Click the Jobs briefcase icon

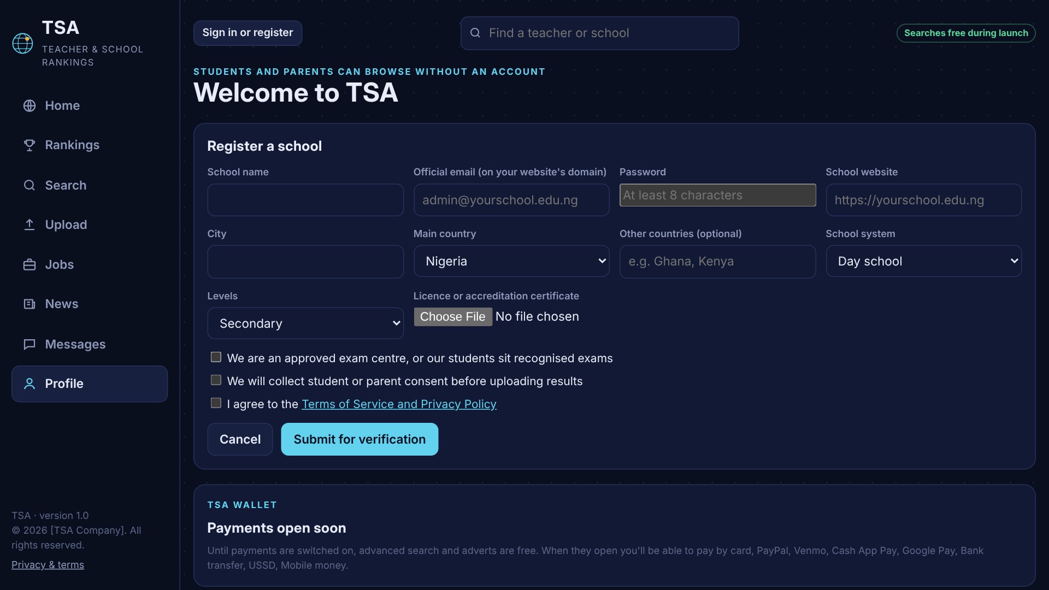[30, 264]
